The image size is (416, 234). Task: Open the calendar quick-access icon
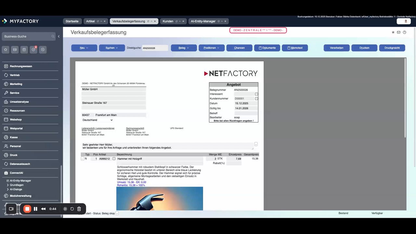coord(24,50)
